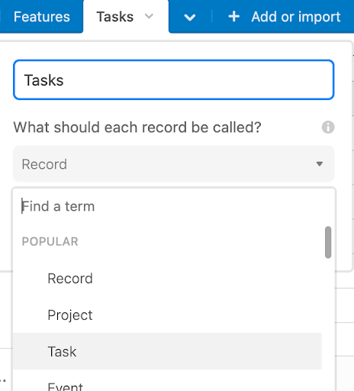Screen dimensions: 354x391
Task: Click the Find a term search box
Action: tap(174, 206)
